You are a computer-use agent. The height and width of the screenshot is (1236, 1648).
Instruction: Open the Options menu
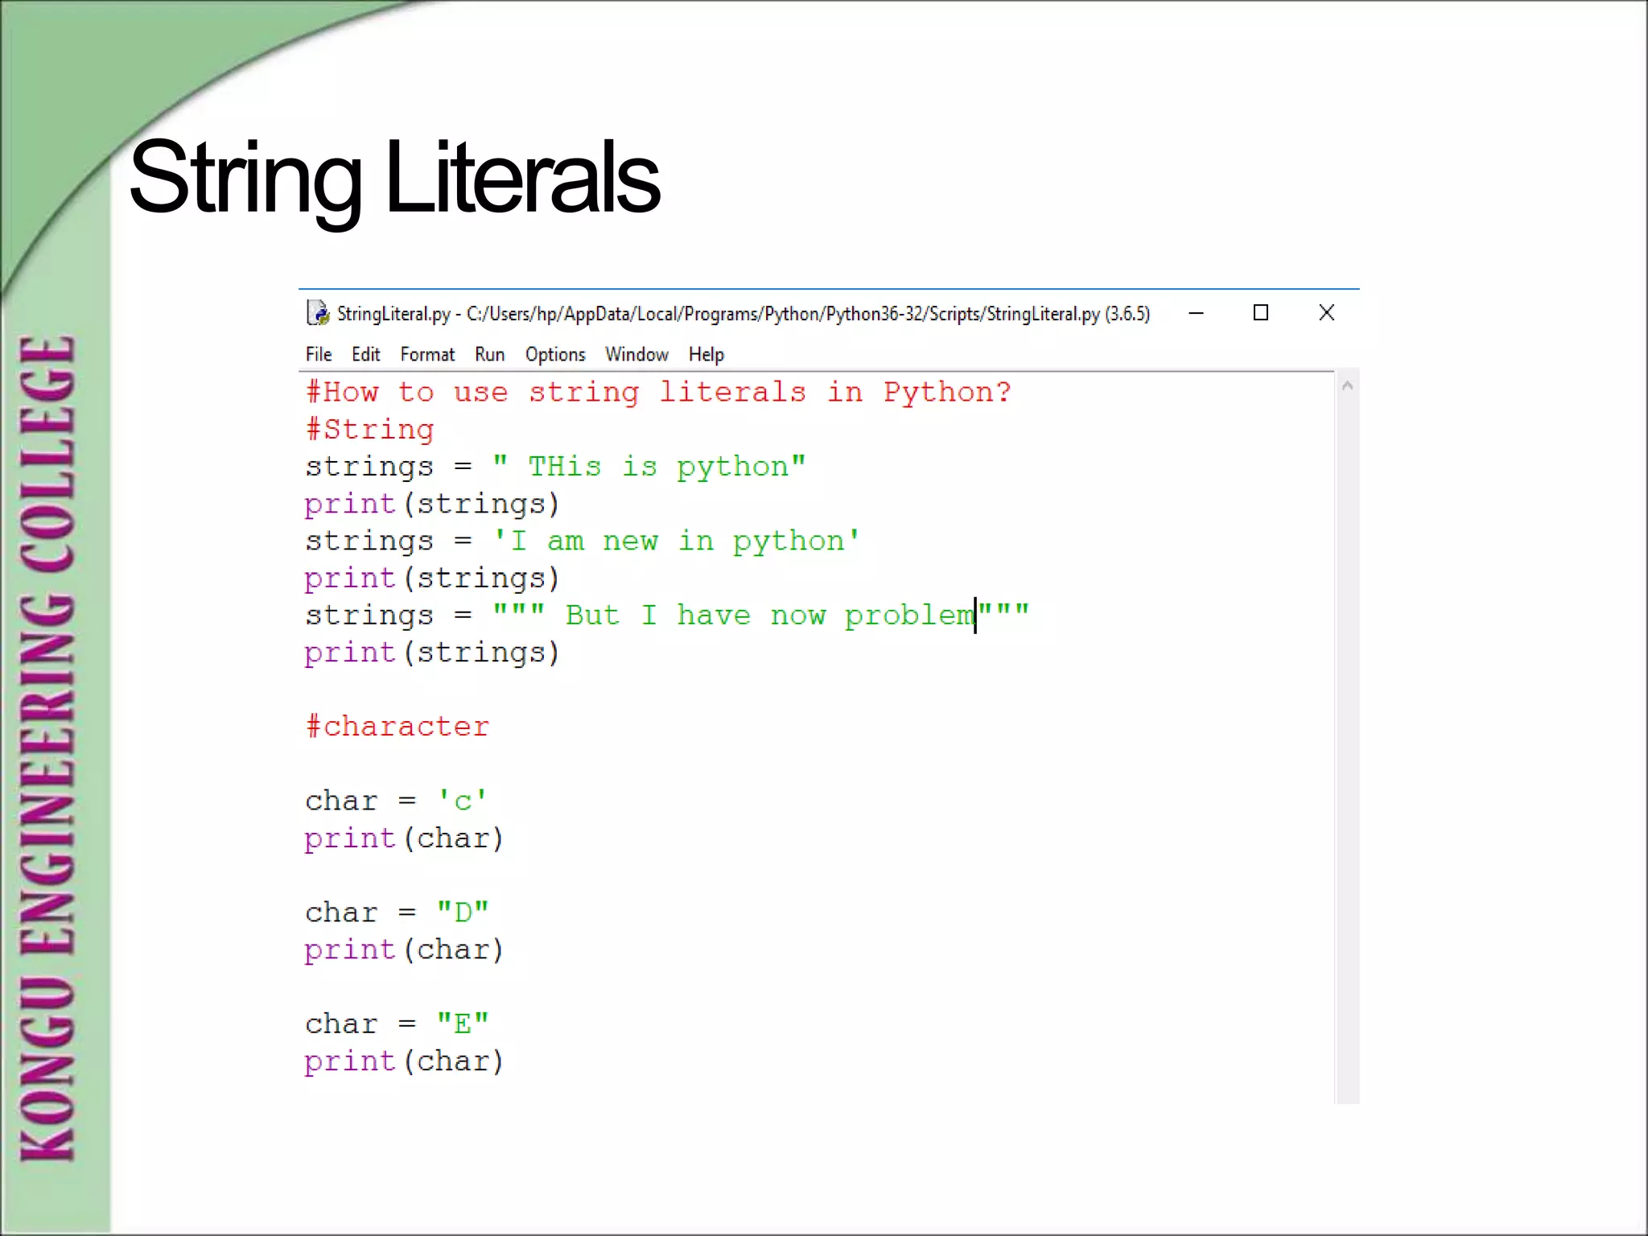pyautogui.click(x=555, y=355)
